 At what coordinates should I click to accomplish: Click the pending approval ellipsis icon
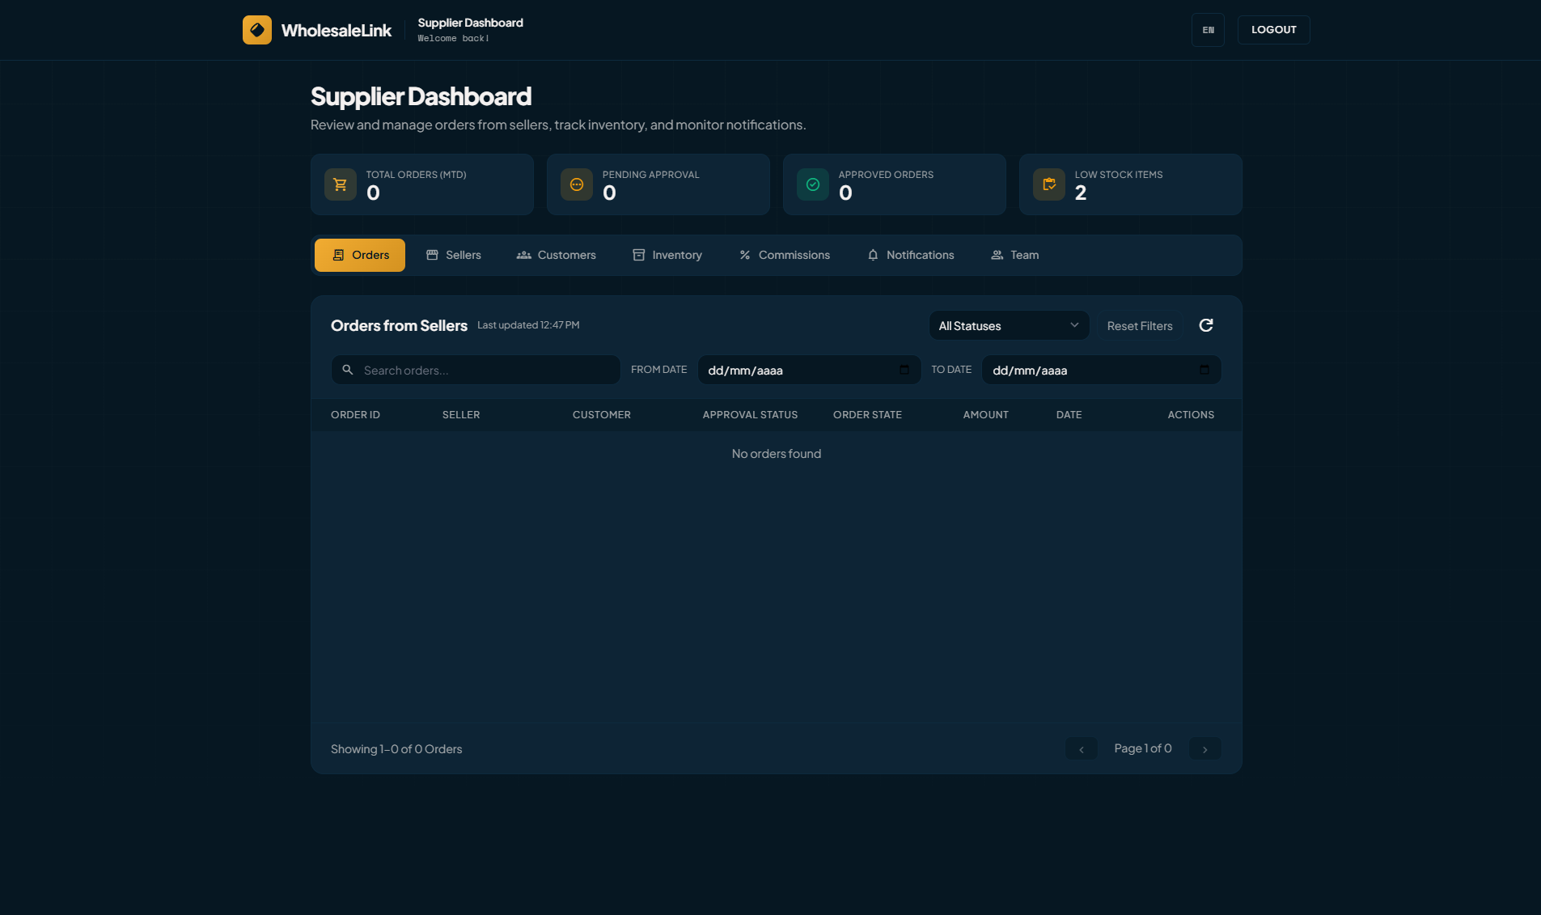[x=577, y=184]
